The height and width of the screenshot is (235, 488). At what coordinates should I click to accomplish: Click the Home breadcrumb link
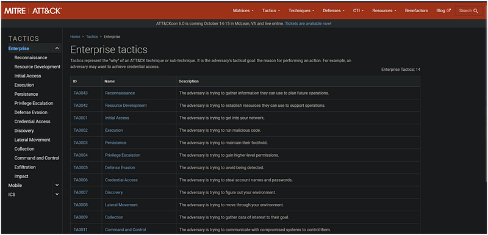75,37
